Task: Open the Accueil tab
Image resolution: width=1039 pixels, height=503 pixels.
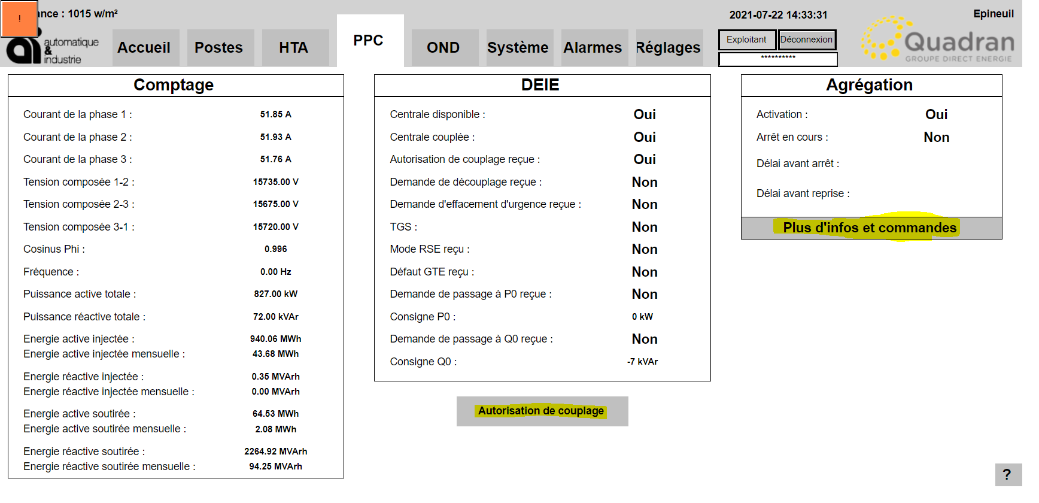Action: pos(145,48)
